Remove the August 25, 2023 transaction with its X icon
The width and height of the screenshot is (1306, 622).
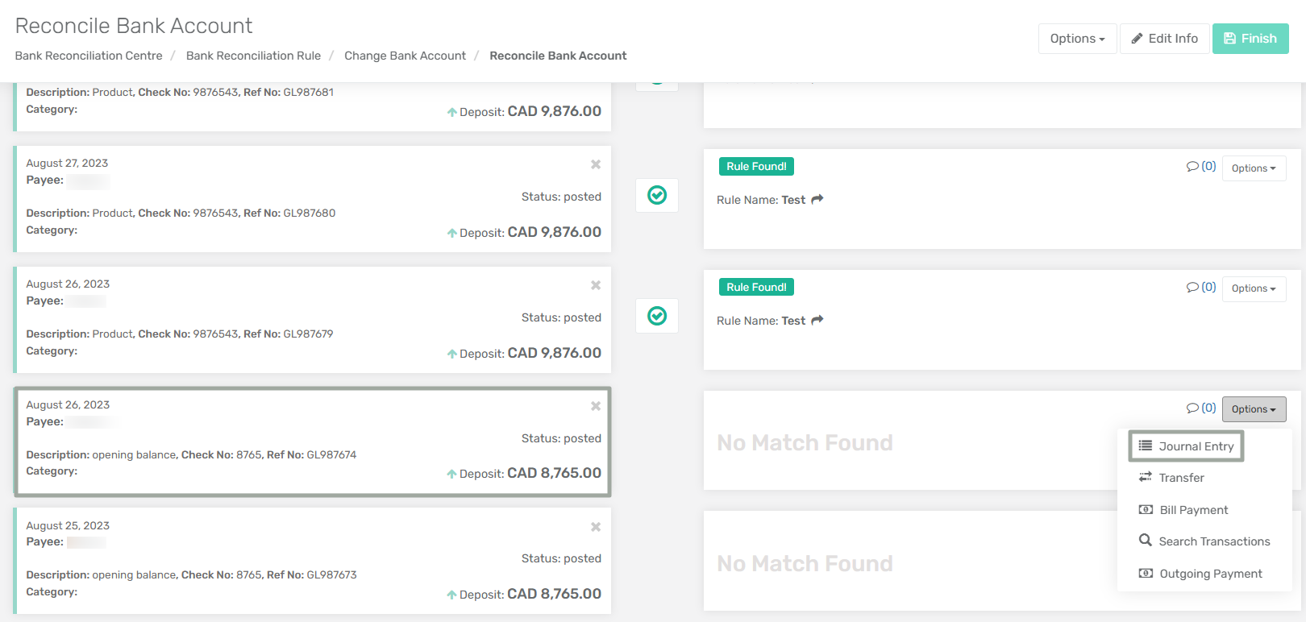click(x=596, y=527)
